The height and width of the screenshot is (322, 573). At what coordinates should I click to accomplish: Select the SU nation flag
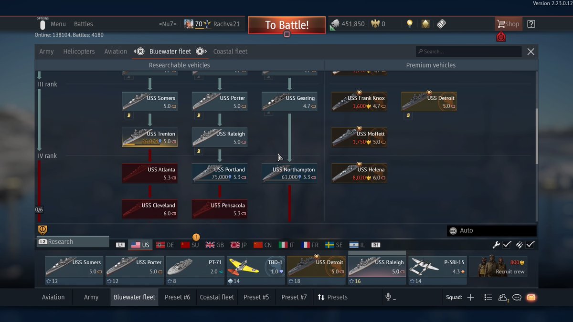pos(190,245)
